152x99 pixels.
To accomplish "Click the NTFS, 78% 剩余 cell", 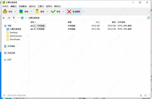I will click(125, 29).
